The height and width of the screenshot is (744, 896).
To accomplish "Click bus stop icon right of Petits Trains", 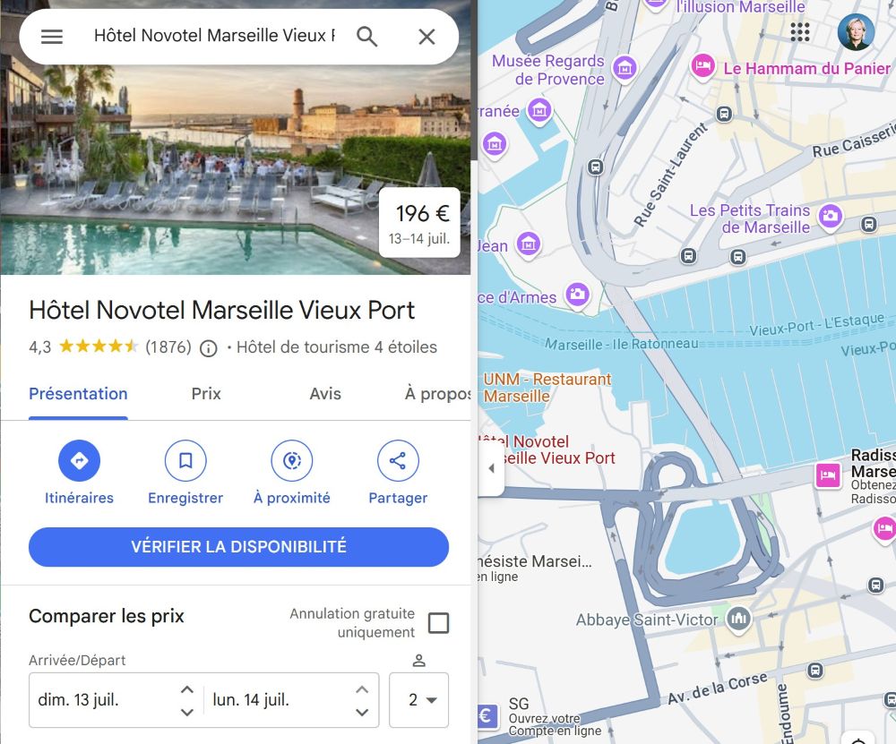I will point(868,224).
